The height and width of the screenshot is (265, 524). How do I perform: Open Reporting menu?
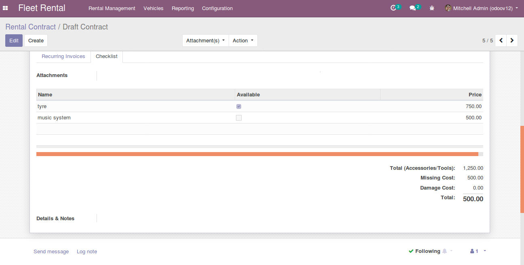183,8
